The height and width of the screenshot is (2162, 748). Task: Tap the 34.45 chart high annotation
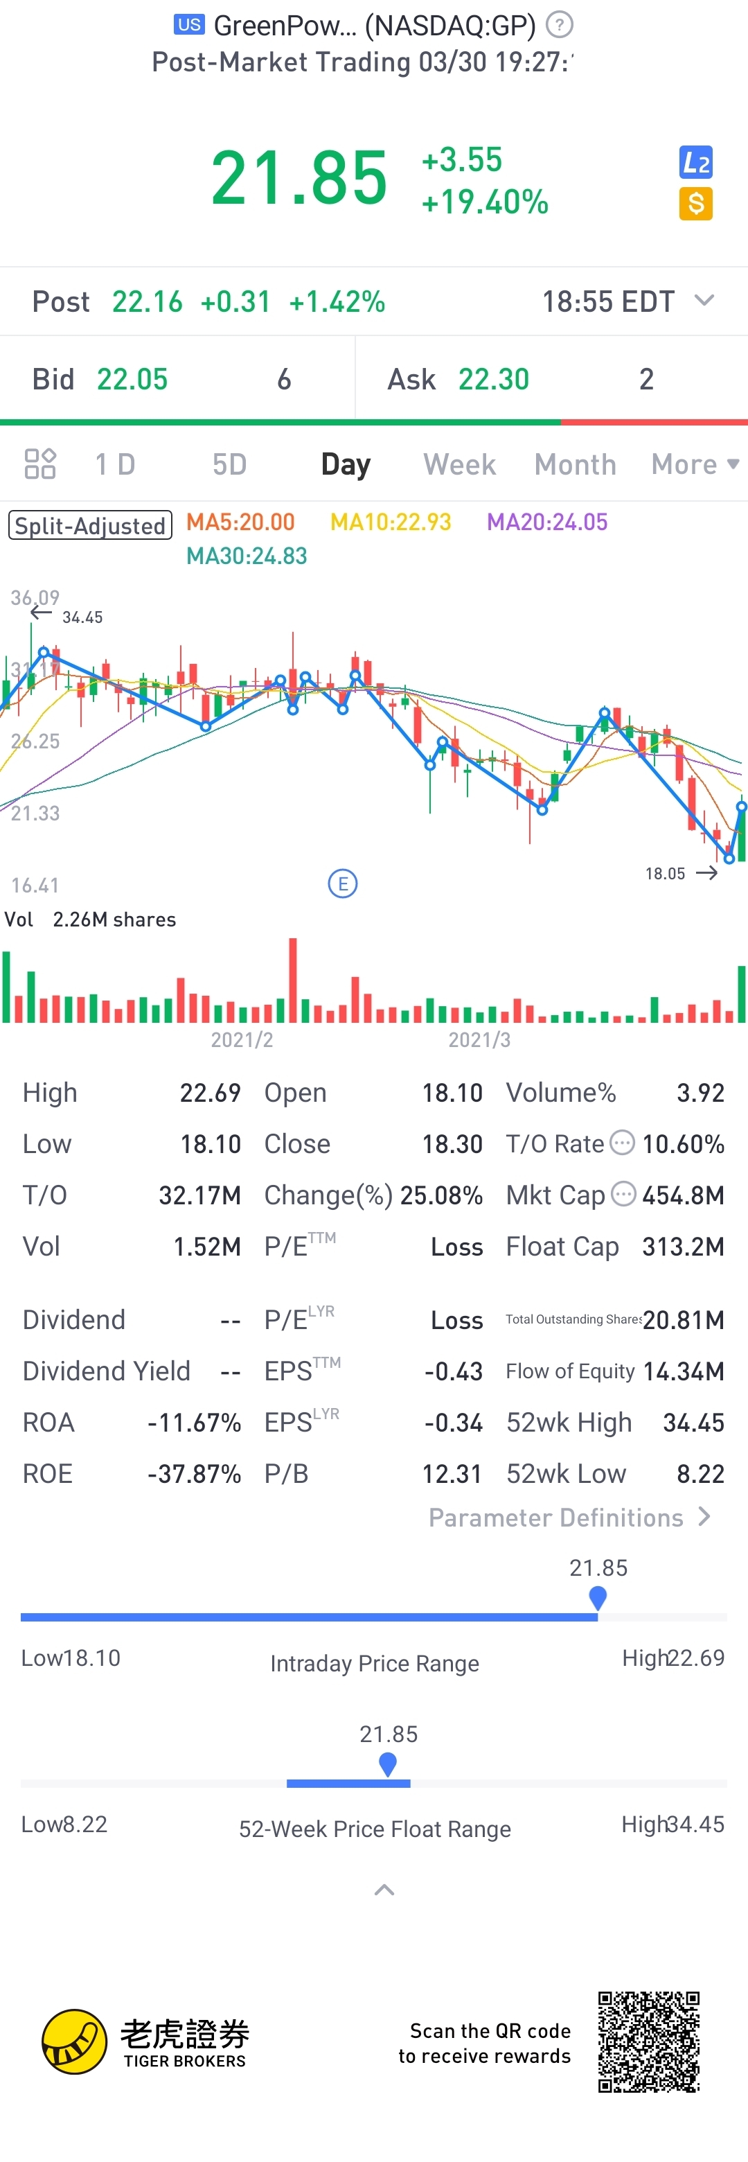click(82, 617)
